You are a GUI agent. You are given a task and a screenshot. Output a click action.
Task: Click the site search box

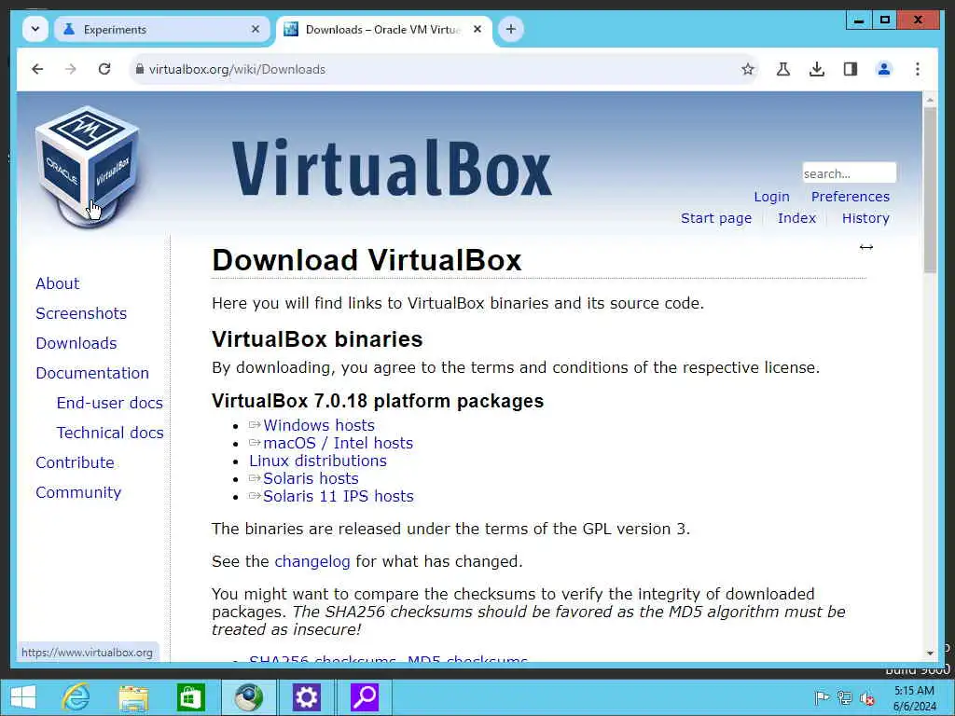(849, 173)
